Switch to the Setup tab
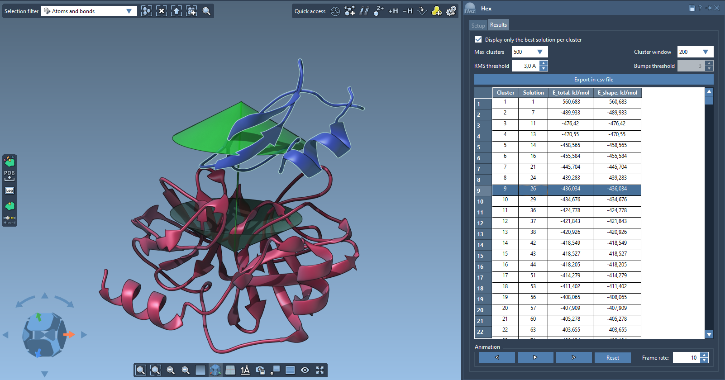 (x=478, y=25)
